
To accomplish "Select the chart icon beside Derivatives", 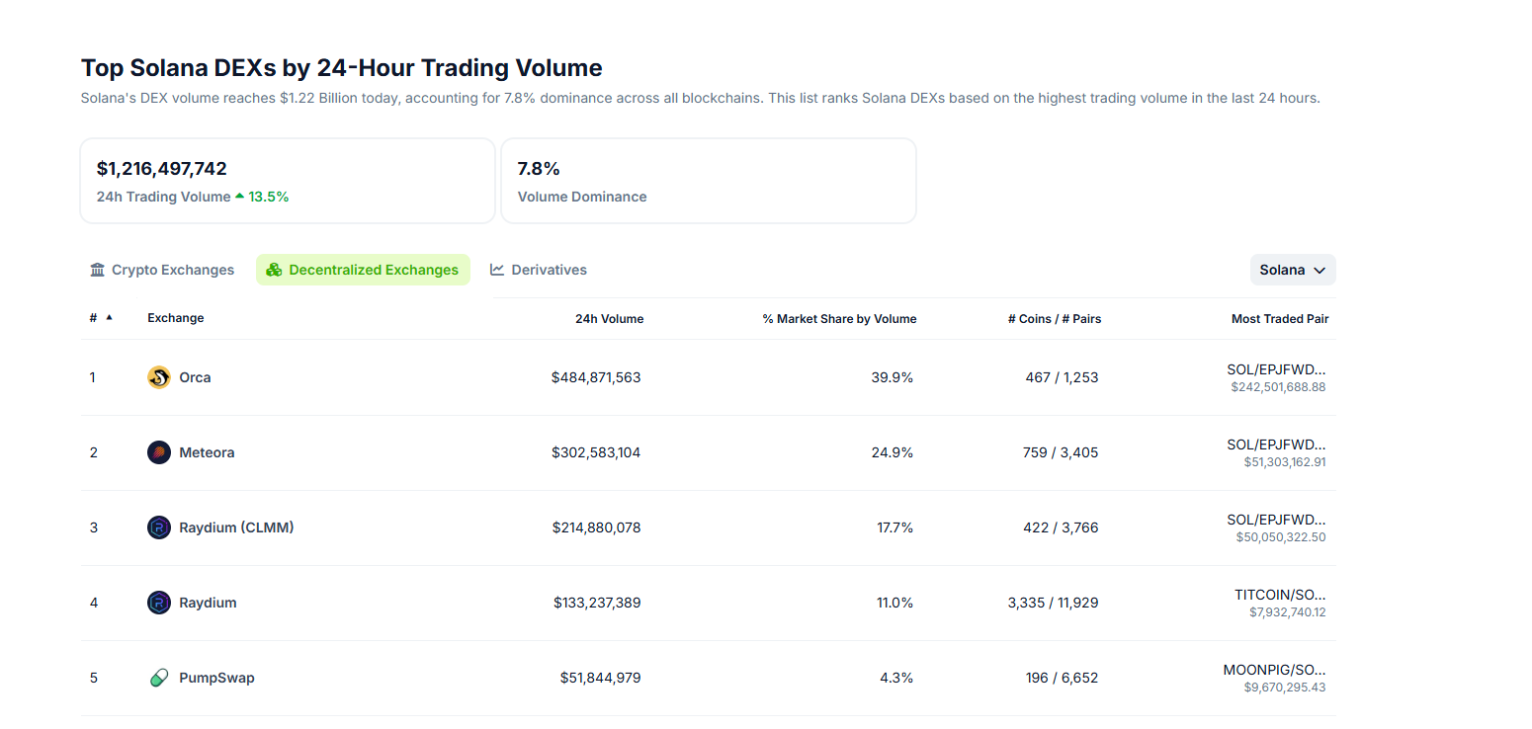I will [x=496, y=269].
